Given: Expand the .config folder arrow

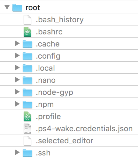Looking at the screenshot, I should [x=17, y=55].
